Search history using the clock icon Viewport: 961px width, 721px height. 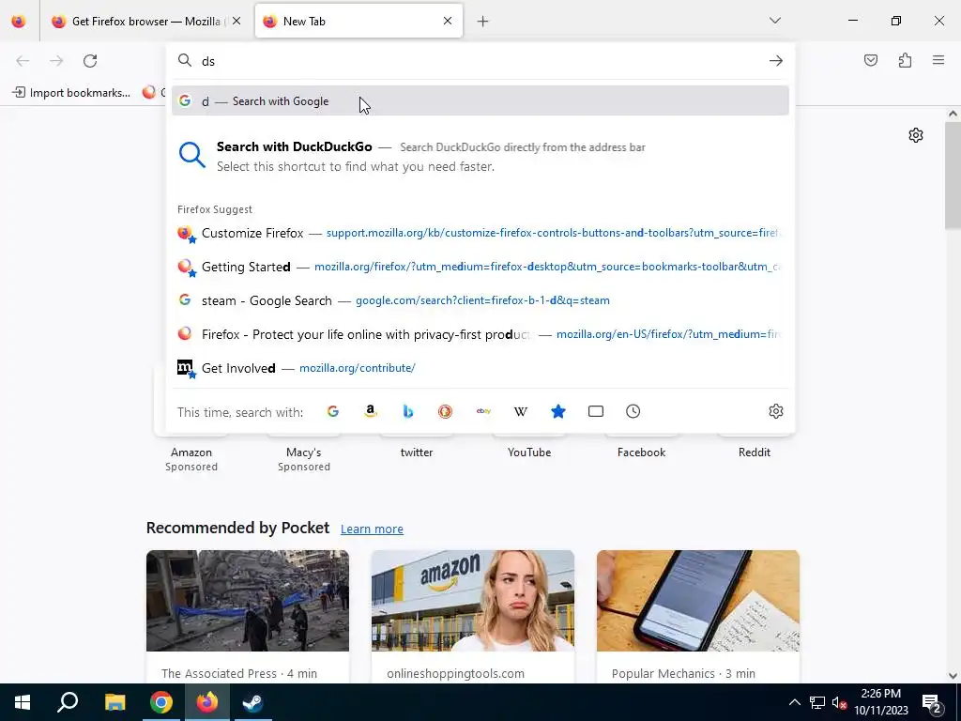633,411
